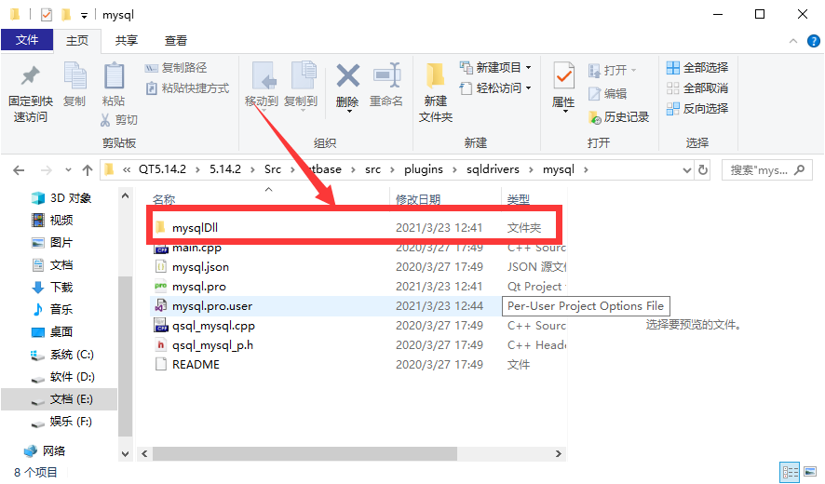Switch to large thumbnails view icon
Image resolution: width=825 pixels, height=484 pixels.
(810, 472)
